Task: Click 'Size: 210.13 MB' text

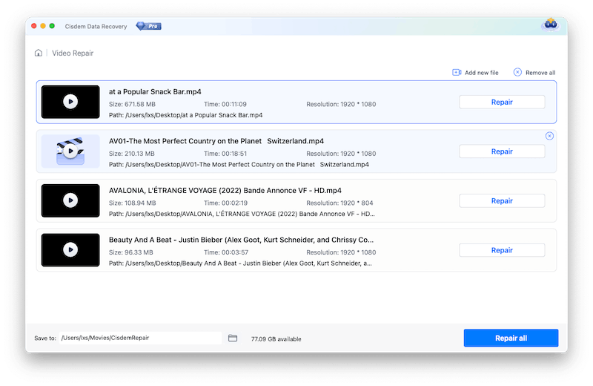Action: click(x=132, y=154)
